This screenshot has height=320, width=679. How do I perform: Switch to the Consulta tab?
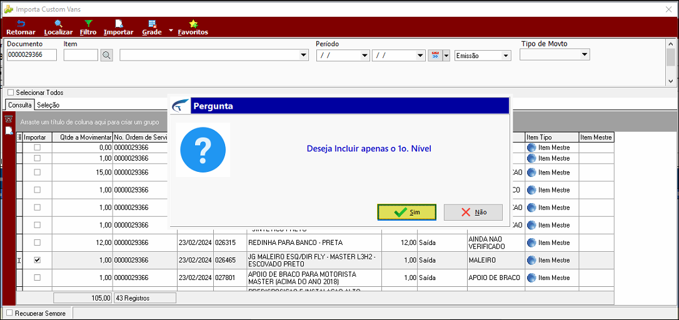[x=20, y=105]
